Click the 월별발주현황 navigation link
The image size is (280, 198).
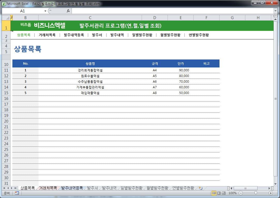170,35
